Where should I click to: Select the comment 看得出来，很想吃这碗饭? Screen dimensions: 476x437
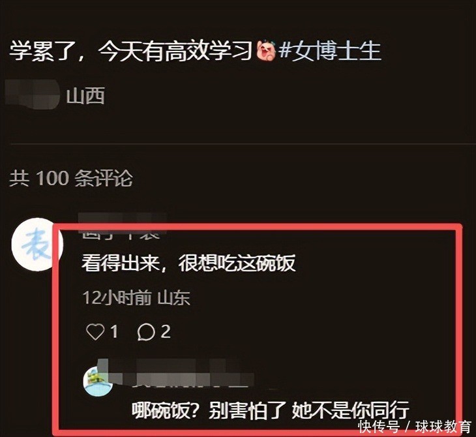coord(188,263)
